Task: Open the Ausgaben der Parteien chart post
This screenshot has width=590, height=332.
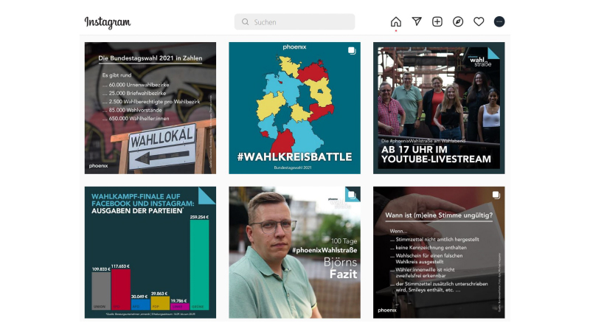Action: [150, 252]
